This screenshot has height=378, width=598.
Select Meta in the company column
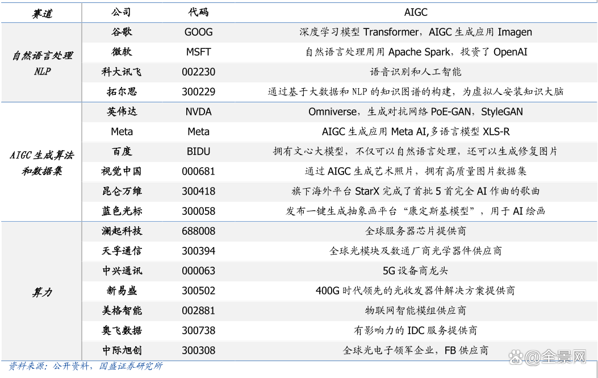pyautogui.click(x=122, y=132)
